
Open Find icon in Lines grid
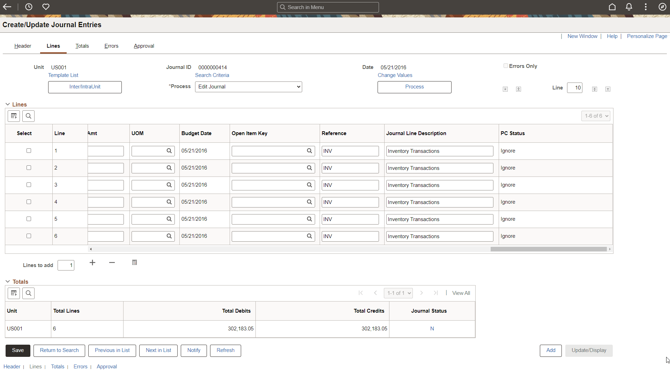tap(28, 116)
